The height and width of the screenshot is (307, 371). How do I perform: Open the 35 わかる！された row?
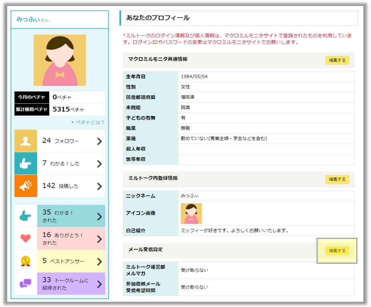pos(70,216)
